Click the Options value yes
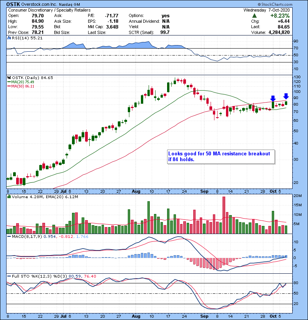This screenshot has height=320, width=308. (x=166, y=16)
